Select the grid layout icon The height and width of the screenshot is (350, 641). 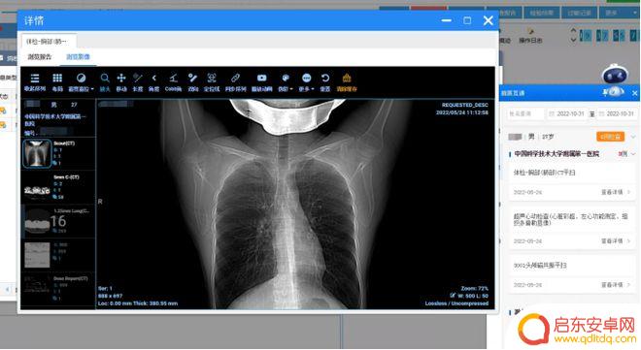(57, 81)
